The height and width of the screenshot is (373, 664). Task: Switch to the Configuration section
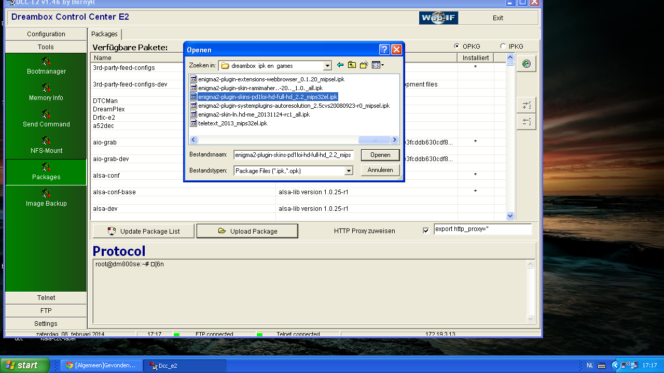[46, 34]
